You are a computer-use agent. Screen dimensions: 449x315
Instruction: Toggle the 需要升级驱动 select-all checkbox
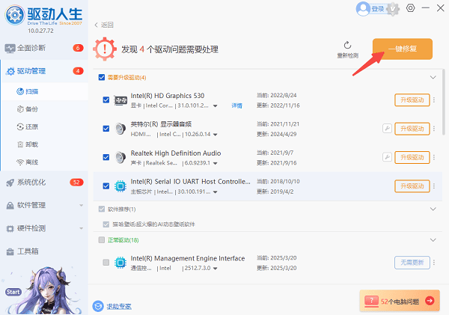(102, 77)
